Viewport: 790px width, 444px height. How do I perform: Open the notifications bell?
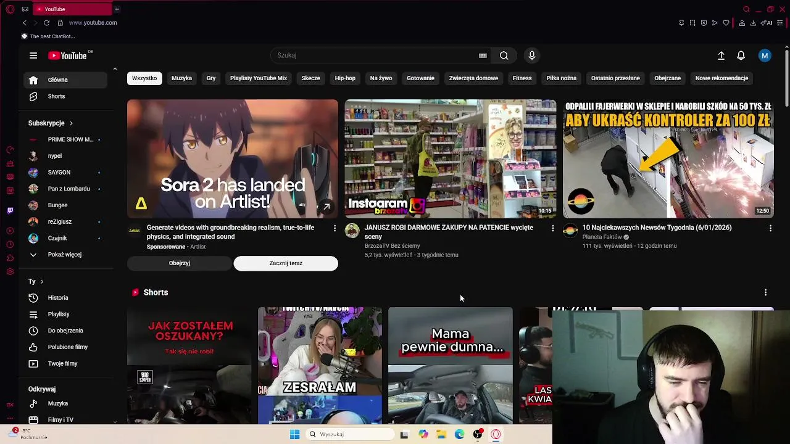pos(741,55)
